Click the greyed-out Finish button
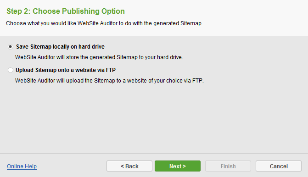The height and width of the screenshot is (177, 308). pos(228,166)
